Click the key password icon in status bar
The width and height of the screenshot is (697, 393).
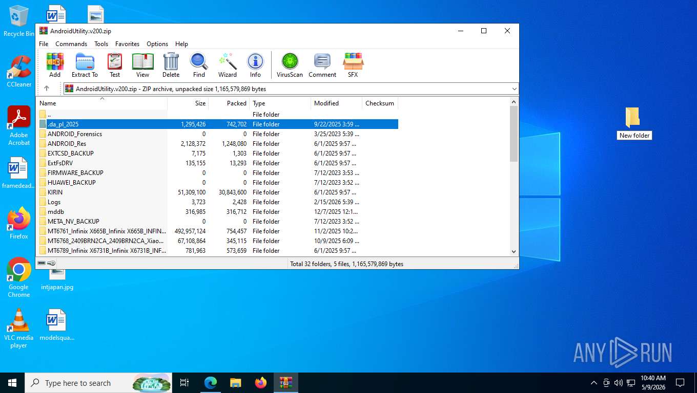pos(51,264)
